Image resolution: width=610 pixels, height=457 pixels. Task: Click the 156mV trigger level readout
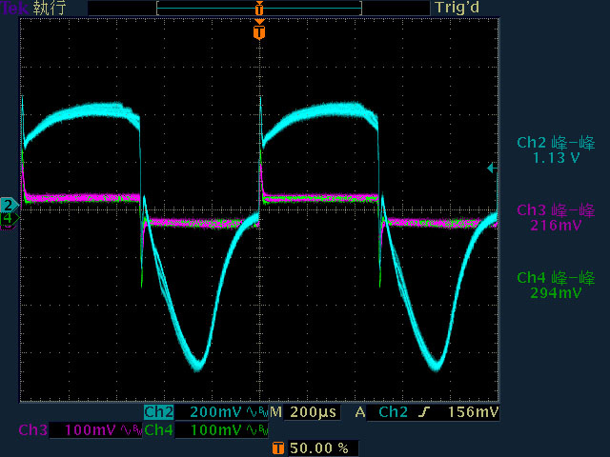pos(473,412)
